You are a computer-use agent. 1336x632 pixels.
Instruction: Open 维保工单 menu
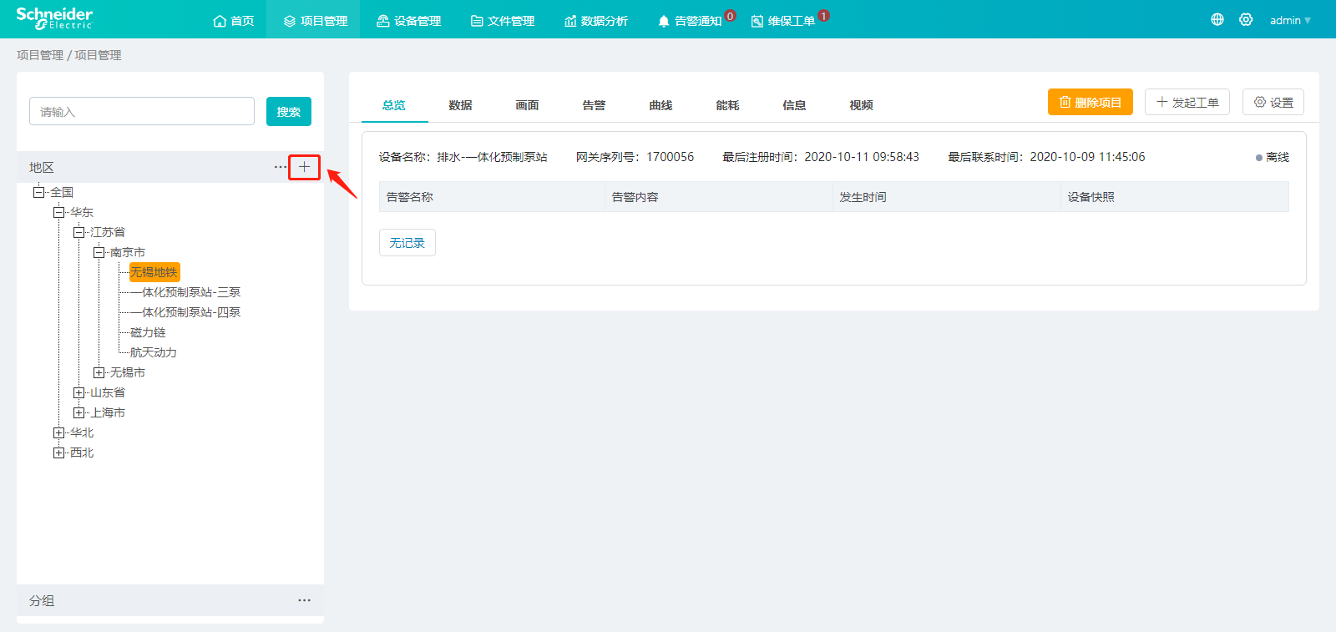point(783,20)
